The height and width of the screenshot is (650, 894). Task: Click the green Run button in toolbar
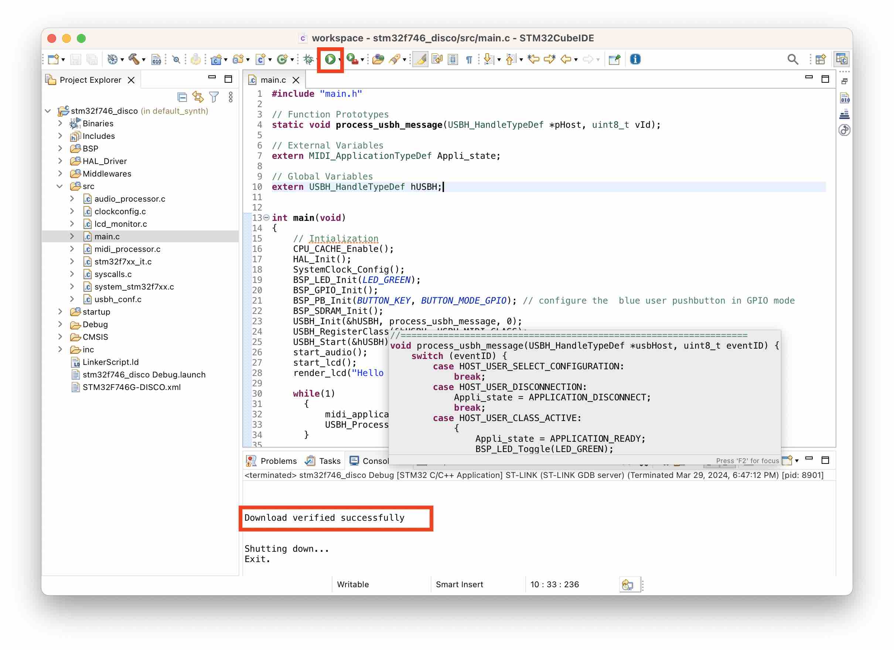tap(330, 59)
